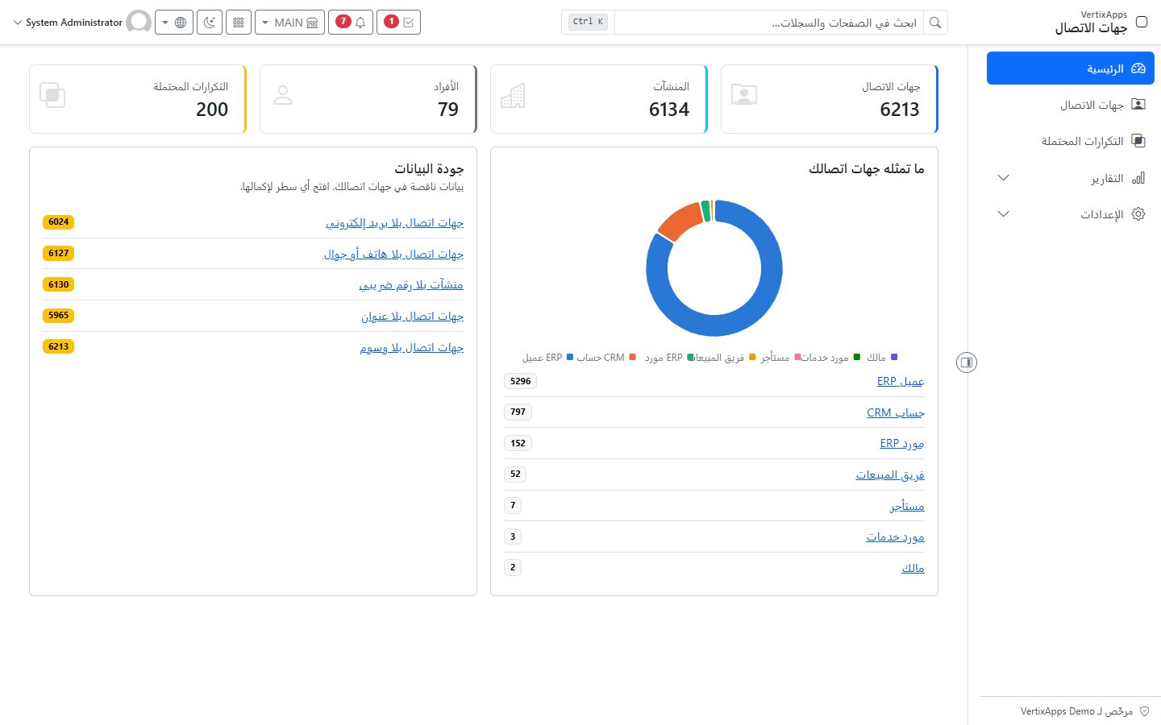The width and height of the screenshot is (1161, 725).
Task: Click the 200 potential duplicates value
Action: click(212, 110)
